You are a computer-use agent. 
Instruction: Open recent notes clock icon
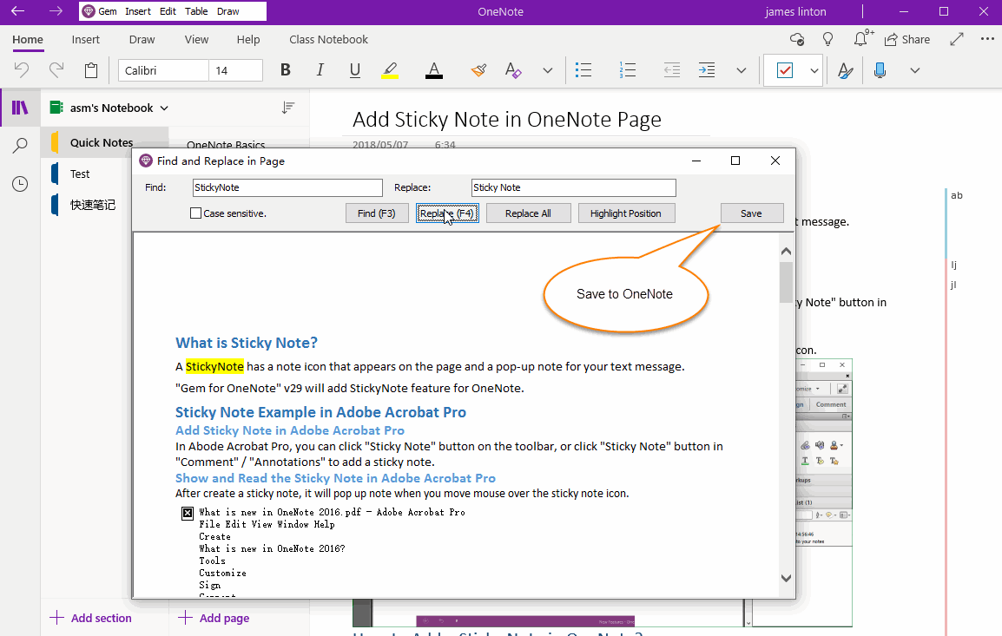point(21,185)
